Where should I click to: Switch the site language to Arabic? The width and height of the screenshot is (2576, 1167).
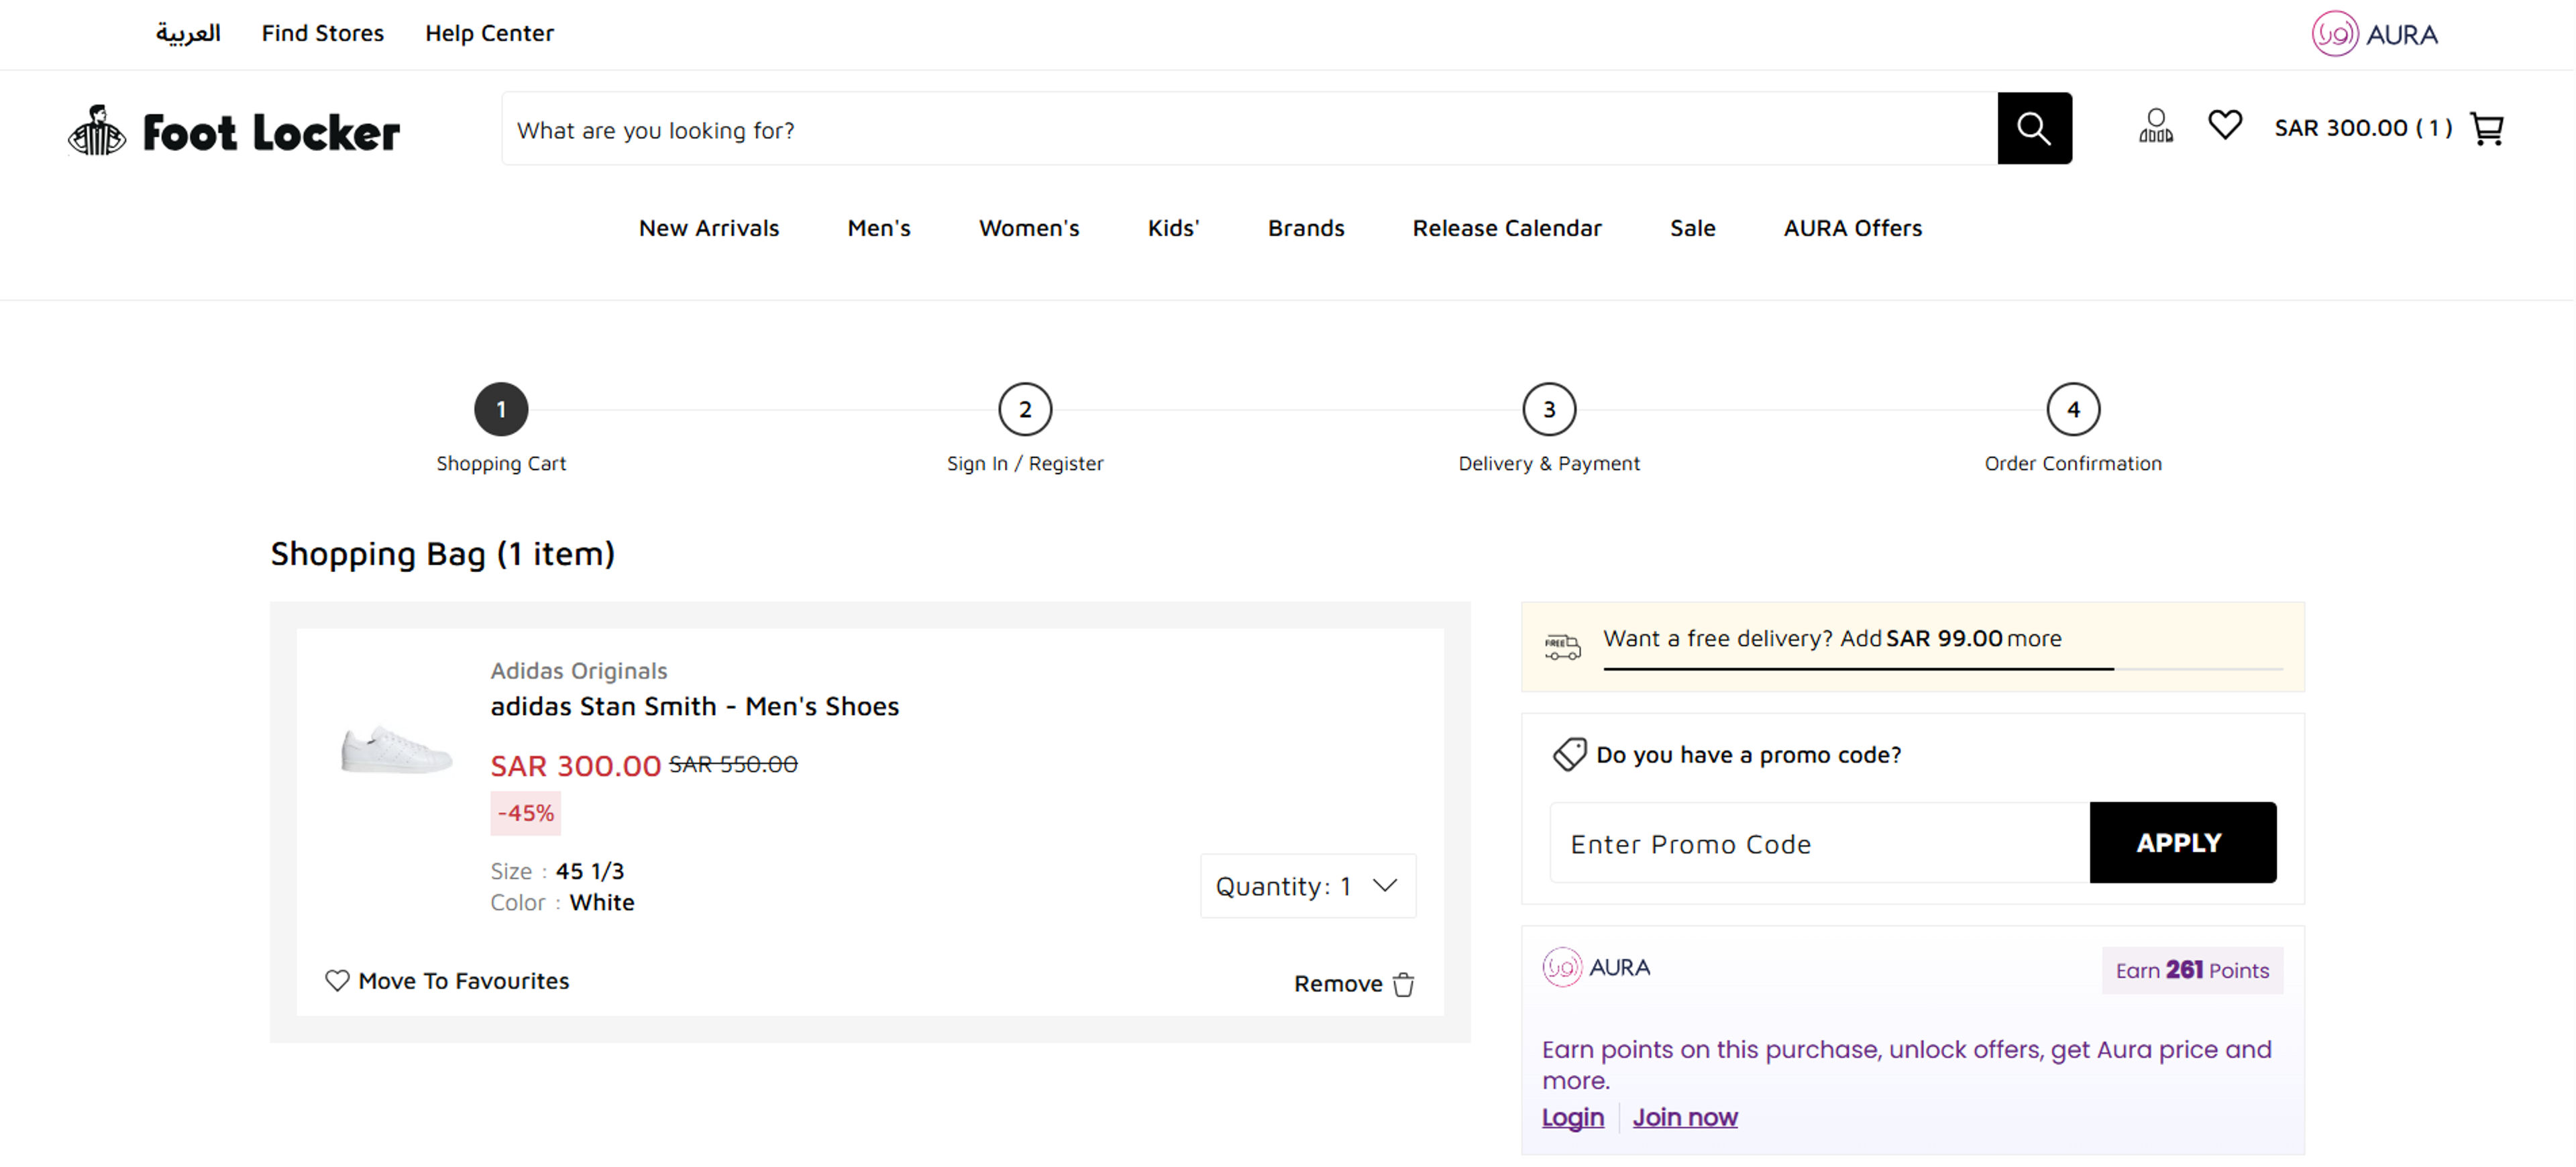pyautogui.click(x=188, y=33)
